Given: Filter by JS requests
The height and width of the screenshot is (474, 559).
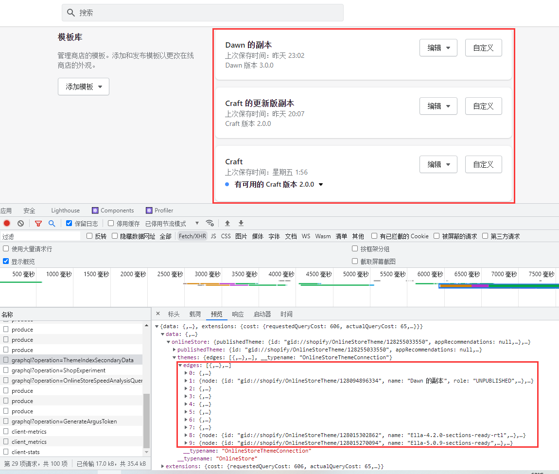Looking at the screenshot, I should [213, 236].
